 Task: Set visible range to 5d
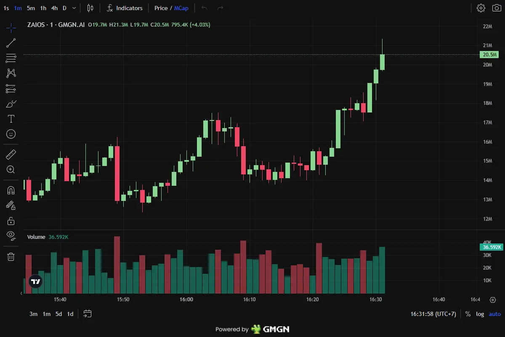[58, 314]
